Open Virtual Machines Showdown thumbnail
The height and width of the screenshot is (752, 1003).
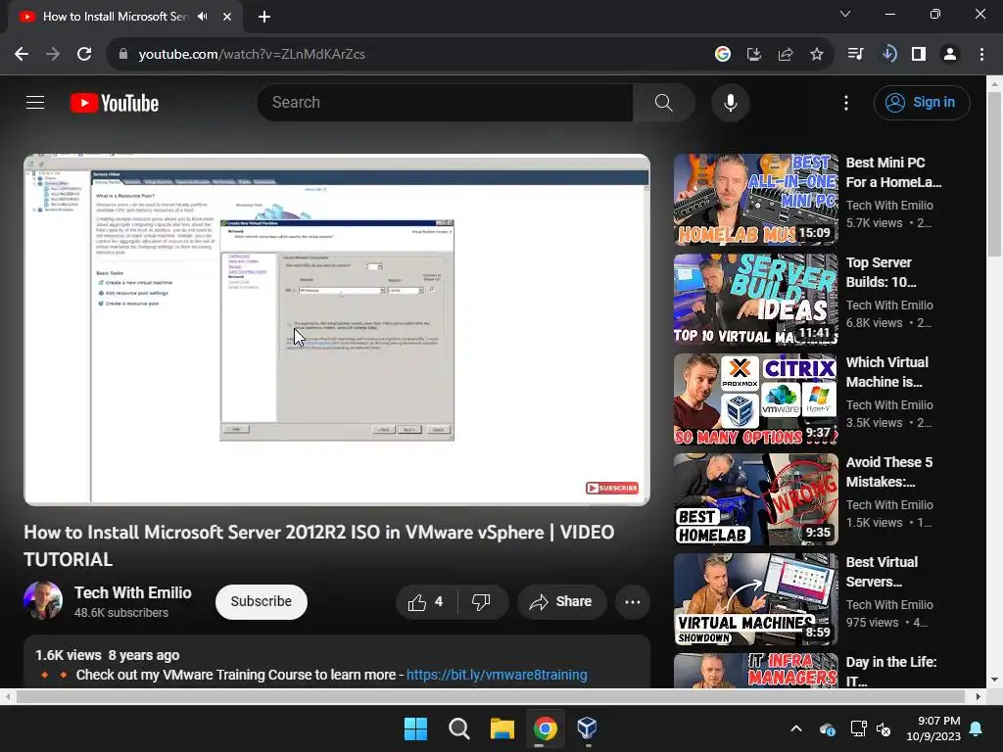pyautogui.click(x=755, y=599)
